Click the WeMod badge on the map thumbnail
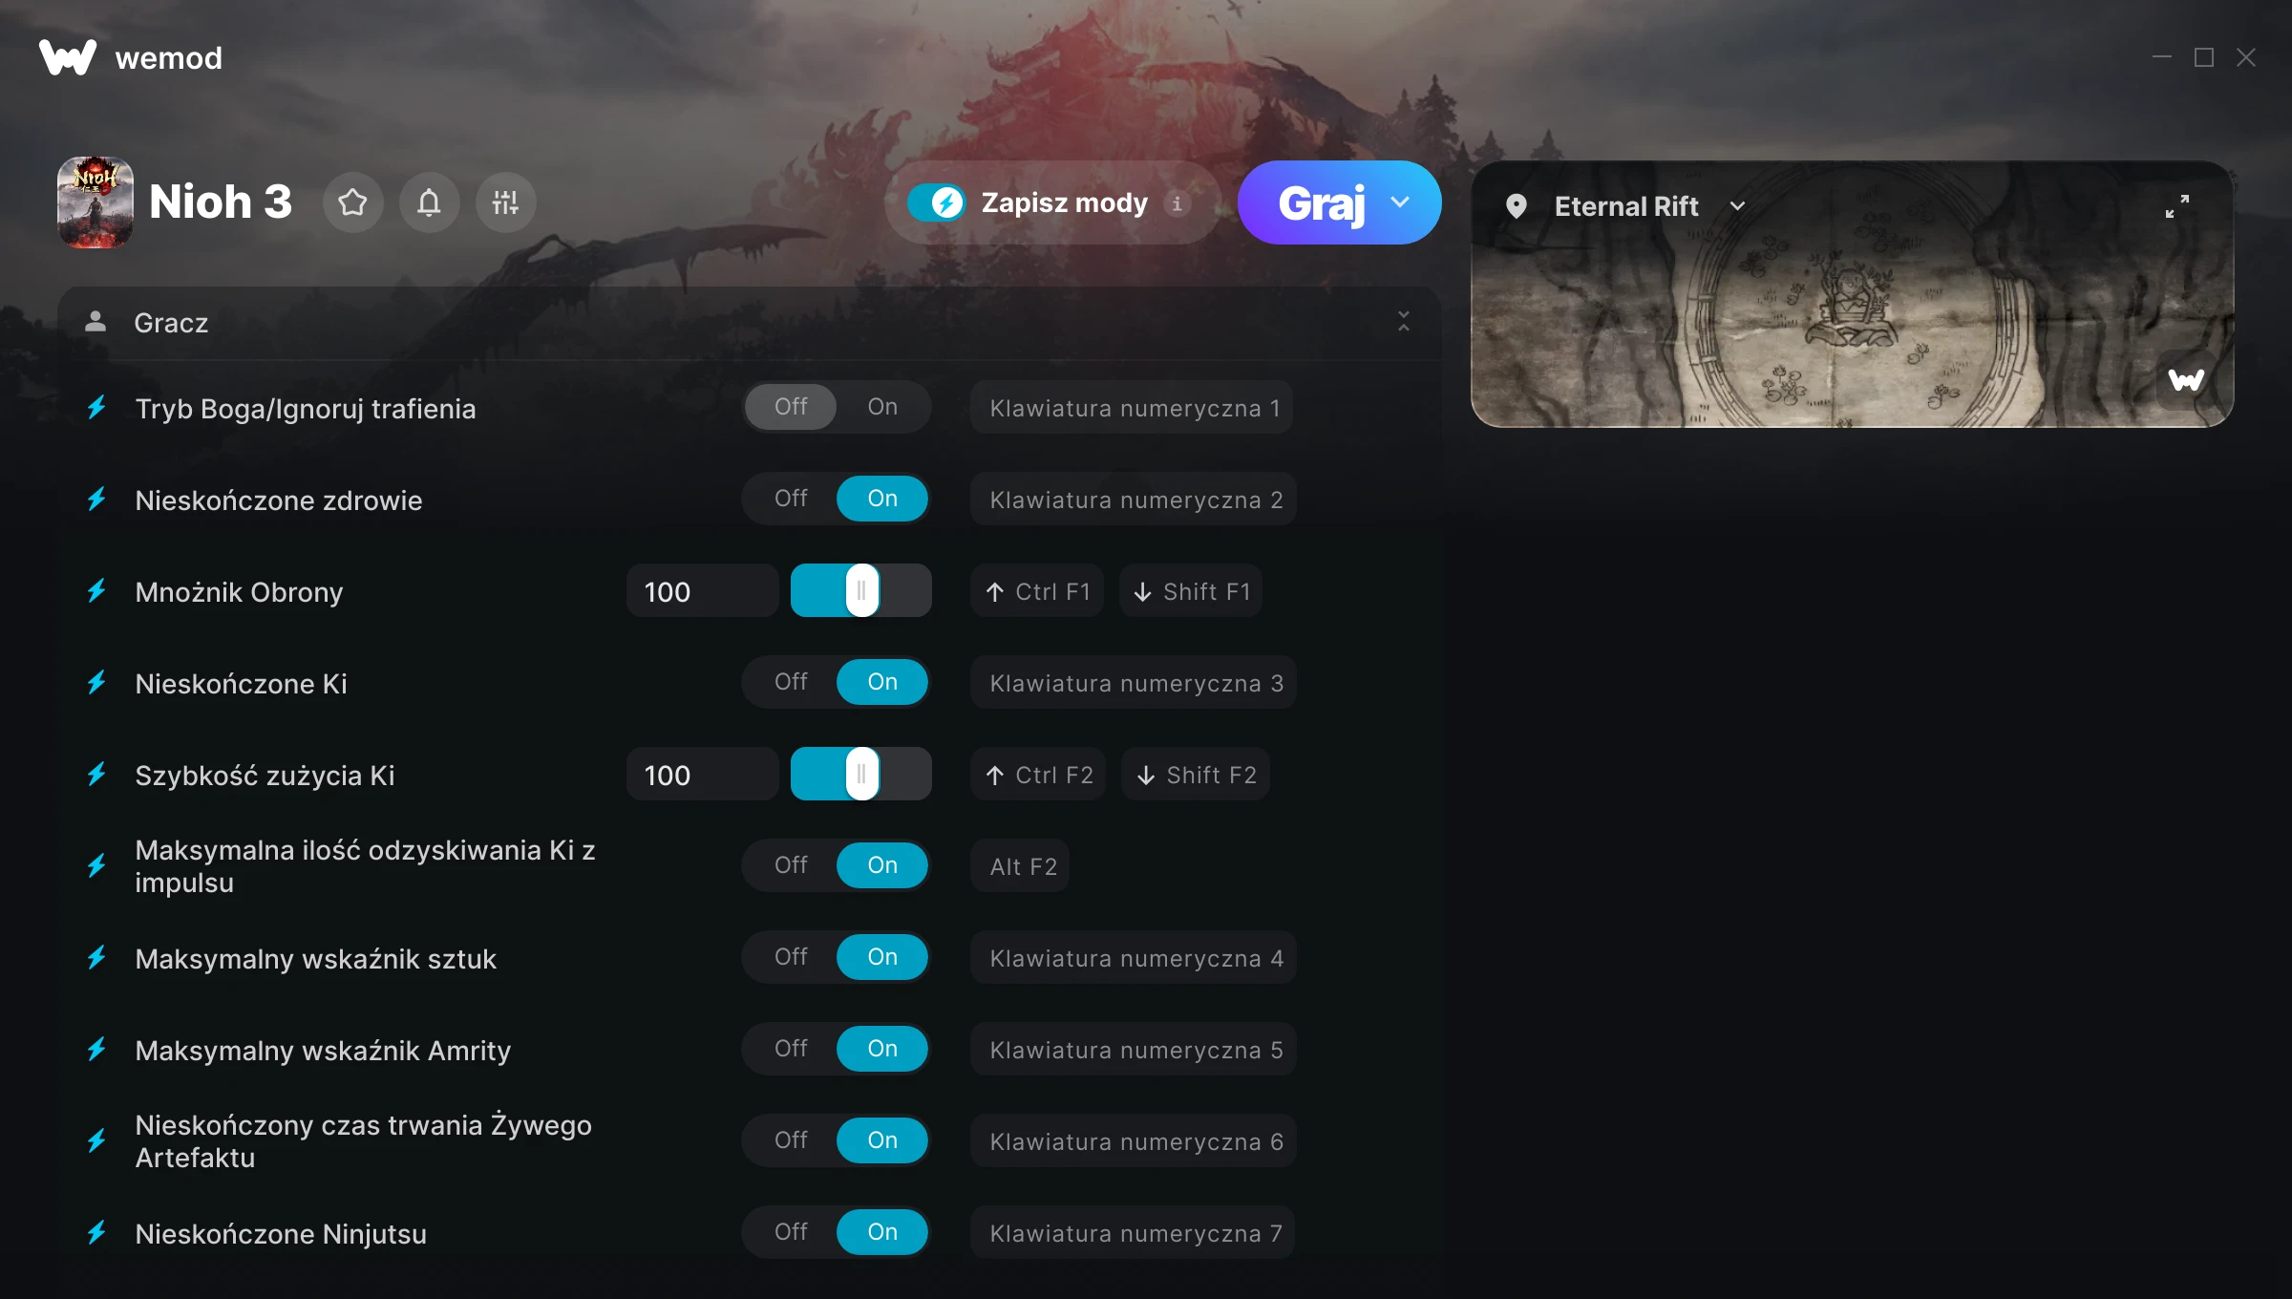Image resolution: width=2292 pixels, height=1299 pixels. pyautogui.click(x=2186, y=380)
